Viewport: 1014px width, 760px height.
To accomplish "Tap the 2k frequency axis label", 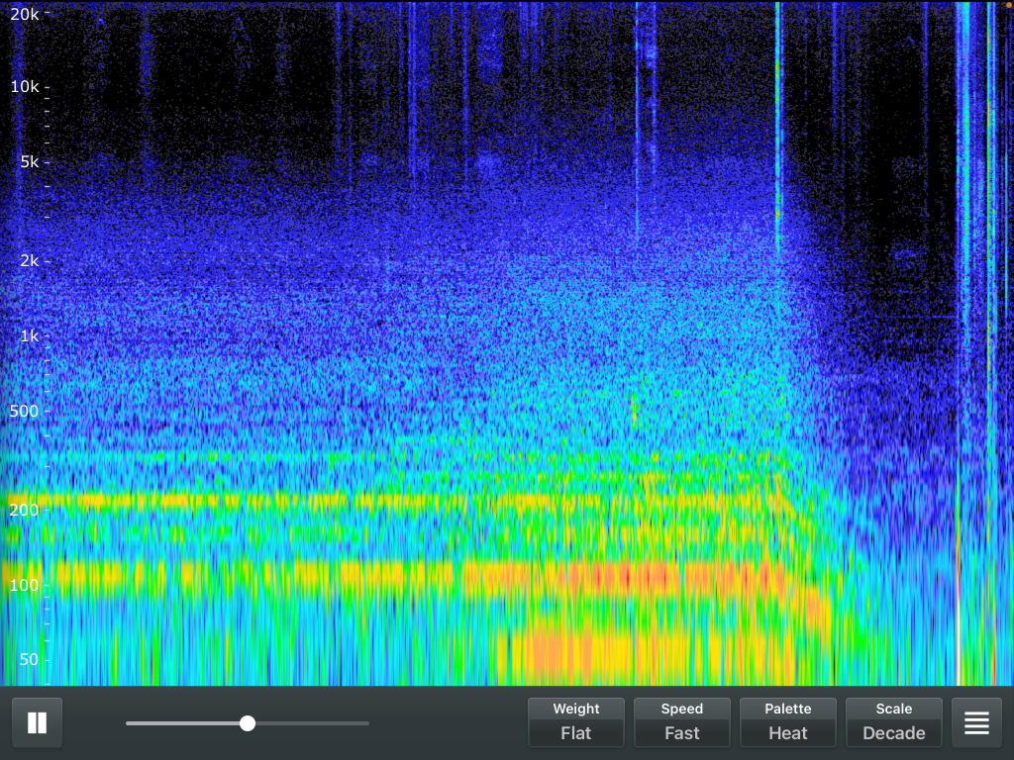I will point(28,260).
